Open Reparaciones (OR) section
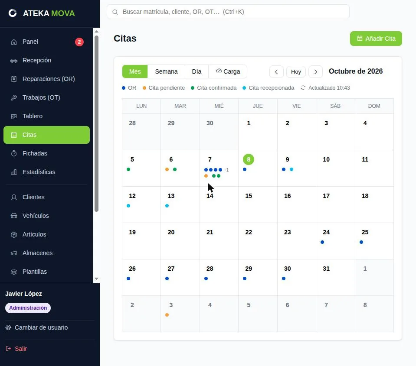Viewport: 416px width, 366px height. click(46, 79)
